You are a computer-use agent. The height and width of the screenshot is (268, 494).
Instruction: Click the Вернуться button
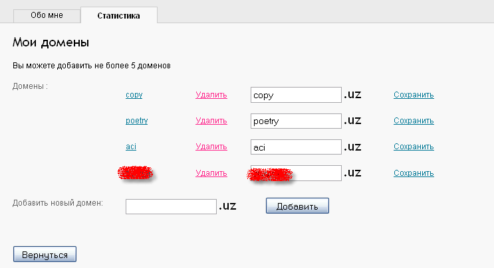pos(45,254)
